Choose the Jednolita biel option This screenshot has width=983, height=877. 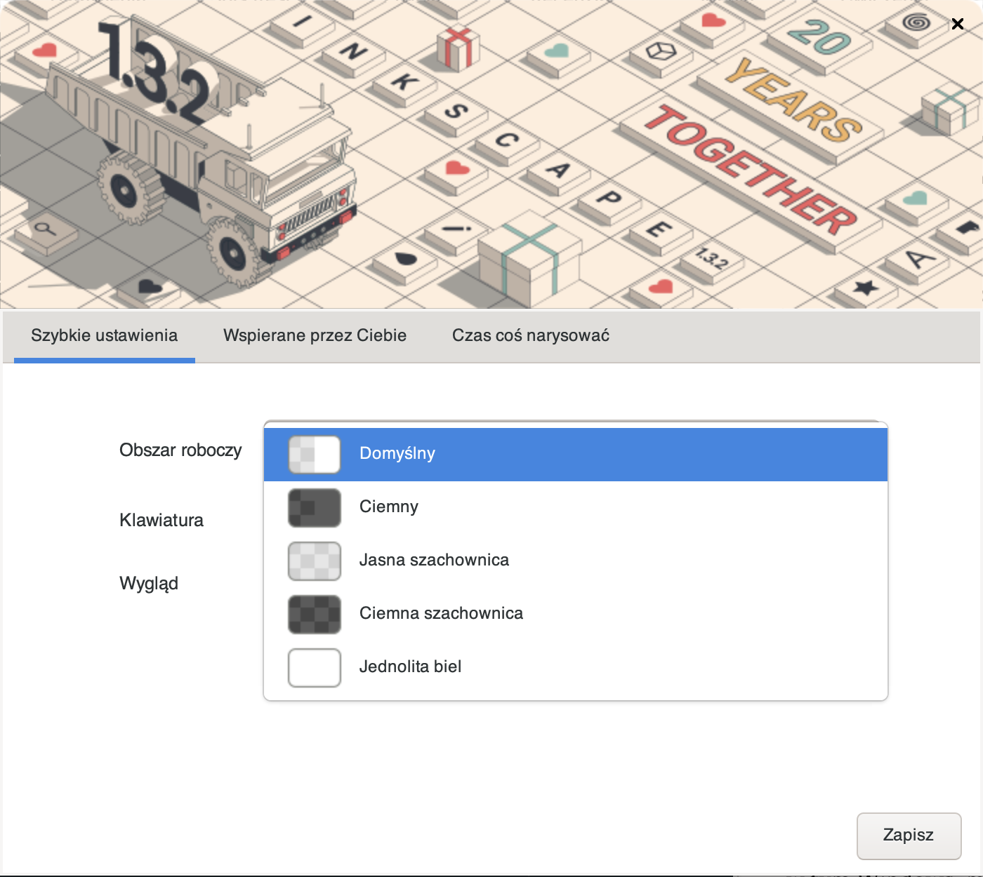[410, 667]
